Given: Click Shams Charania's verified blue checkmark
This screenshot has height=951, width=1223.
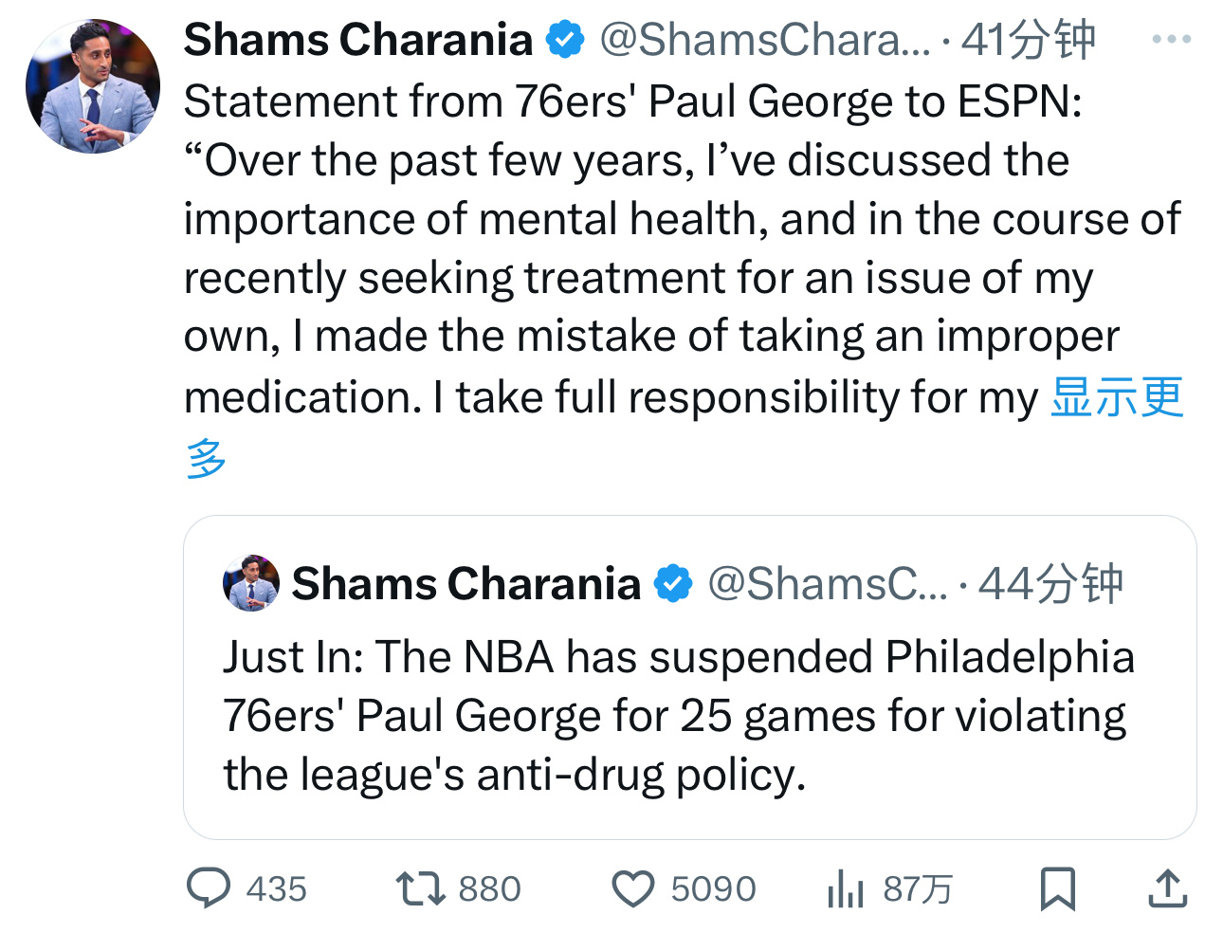Looking at the screenshot, I should [x=565, y=40].
